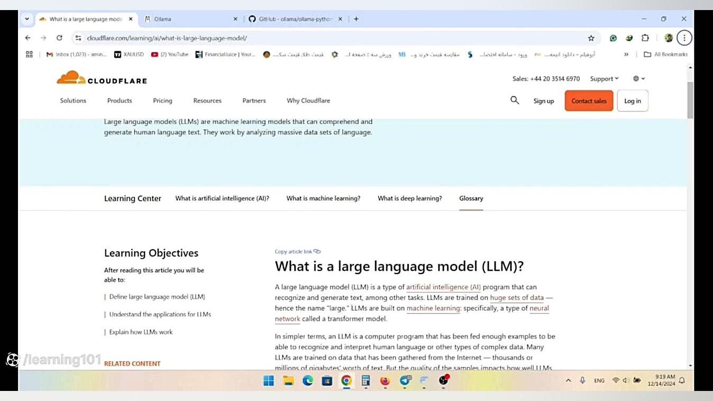Show more bookmarks with the double chevron

pos(626,54)
